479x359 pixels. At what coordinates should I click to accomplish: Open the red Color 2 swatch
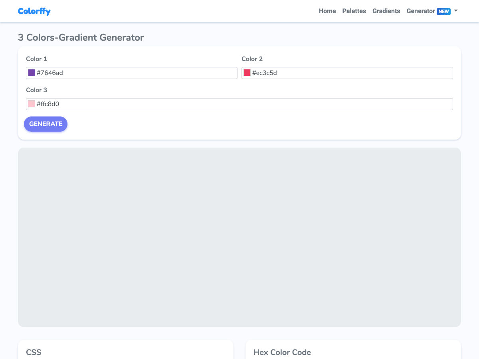(x=247, y=73)
